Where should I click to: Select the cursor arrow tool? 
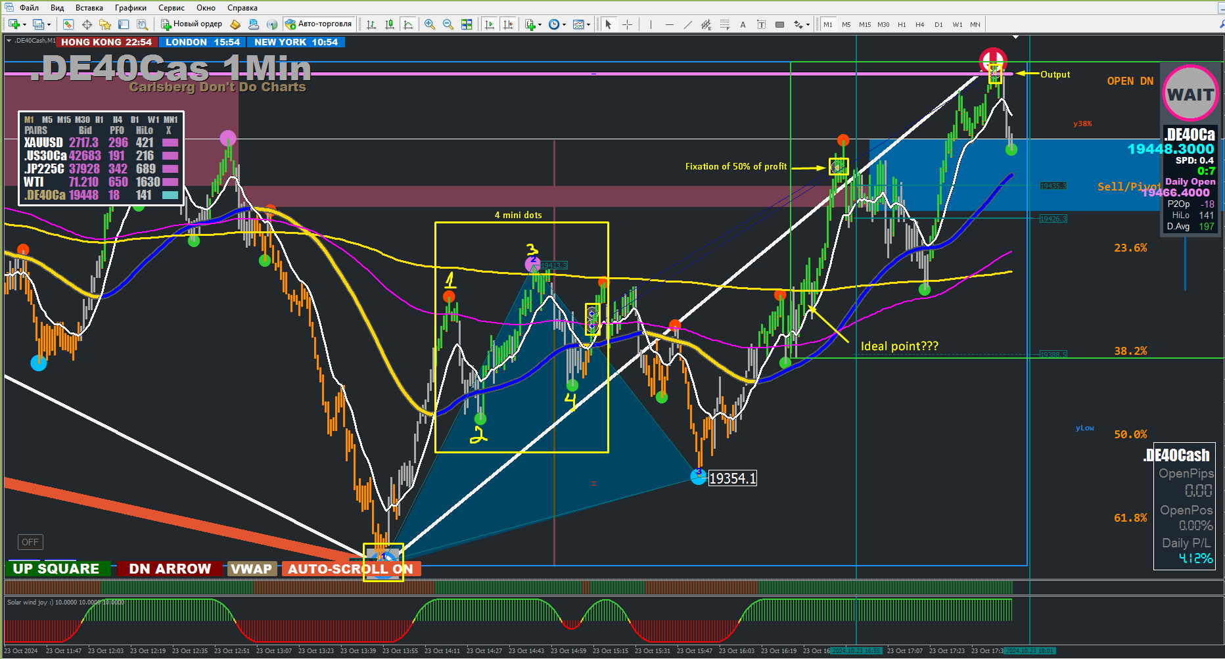coord(609,24)
